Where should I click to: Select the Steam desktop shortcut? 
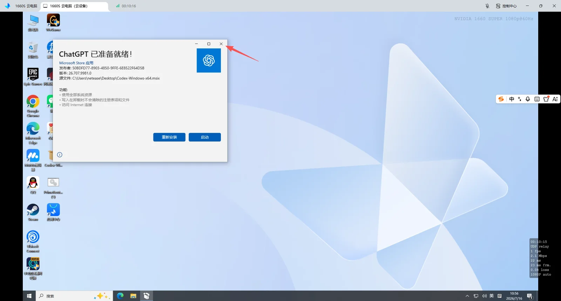pos(33,212)
